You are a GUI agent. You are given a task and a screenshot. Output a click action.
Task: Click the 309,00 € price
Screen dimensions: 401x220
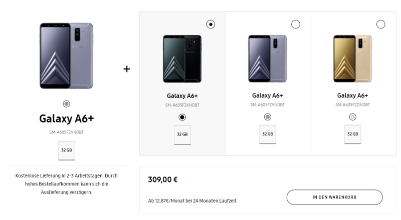pyautogui.click(x=163, y=179)
